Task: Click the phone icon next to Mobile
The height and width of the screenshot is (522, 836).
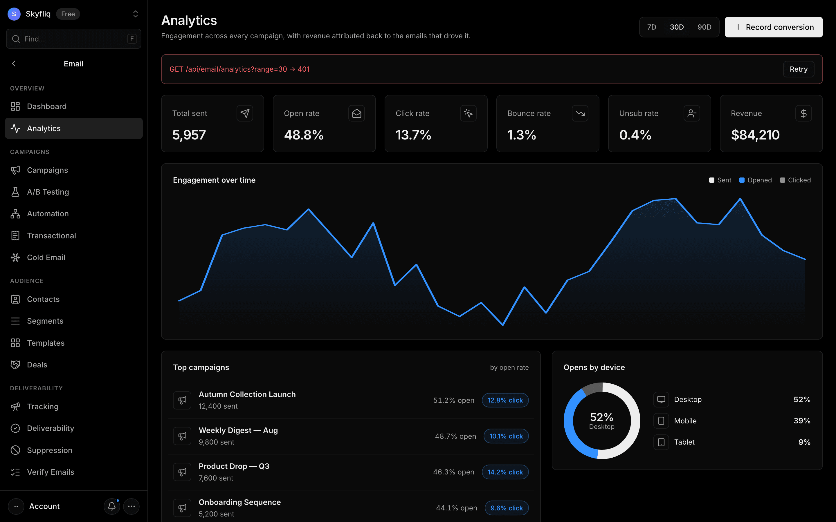Action: [661, 421]
